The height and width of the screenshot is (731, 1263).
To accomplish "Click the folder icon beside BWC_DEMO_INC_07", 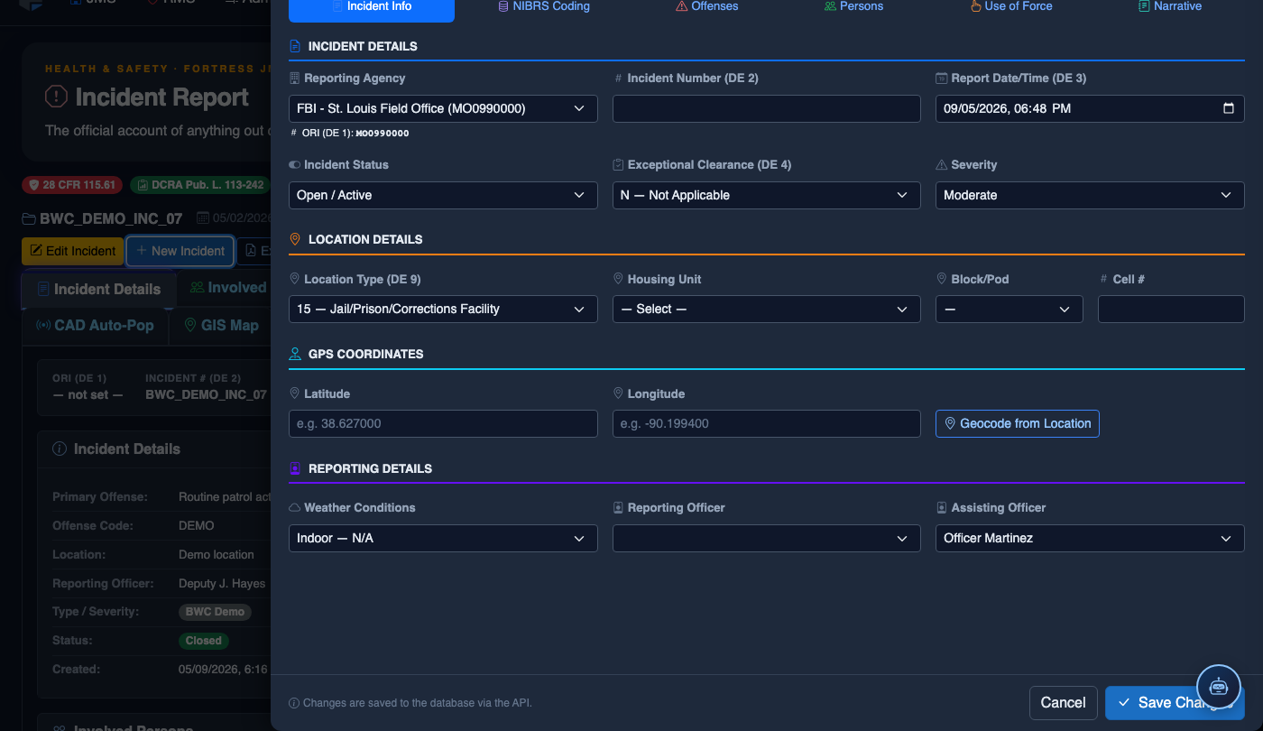I will pyautogui.click(x=29, y=218).
